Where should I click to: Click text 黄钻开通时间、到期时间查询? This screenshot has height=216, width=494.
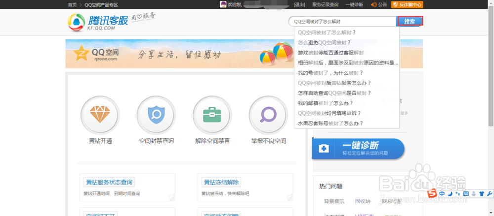point(112,194)
